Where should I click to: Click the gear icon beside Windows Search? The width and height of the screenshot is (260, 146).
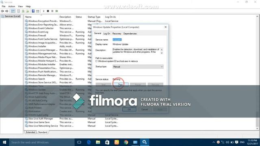pos(26,79)
